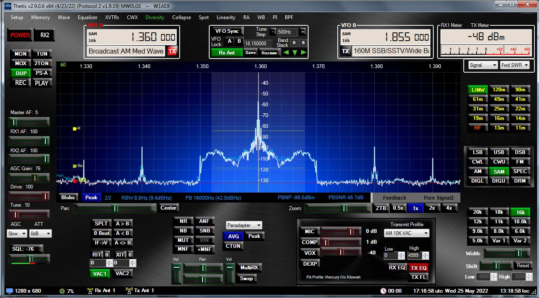The image size is (539, 298).
Task: Click the screen size monitor icon
Action: (9, 291)
